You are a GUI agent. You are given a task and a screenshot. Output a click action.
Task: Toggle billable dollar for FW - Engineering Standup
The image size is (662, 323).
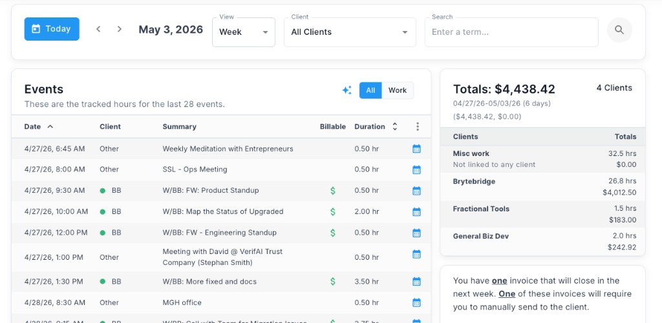coord(333,233)
